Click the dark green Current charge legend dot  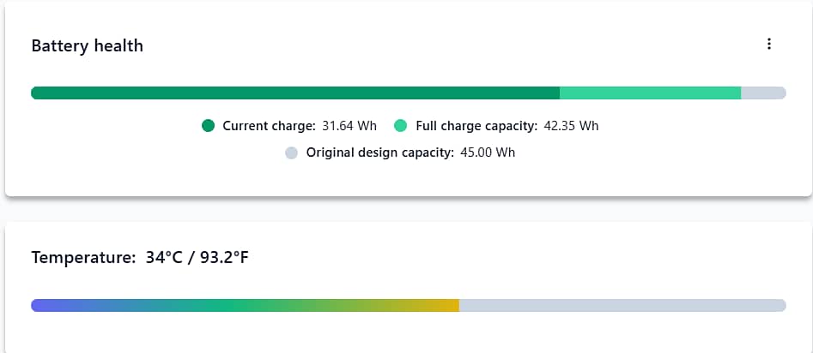tap(208, 126)
